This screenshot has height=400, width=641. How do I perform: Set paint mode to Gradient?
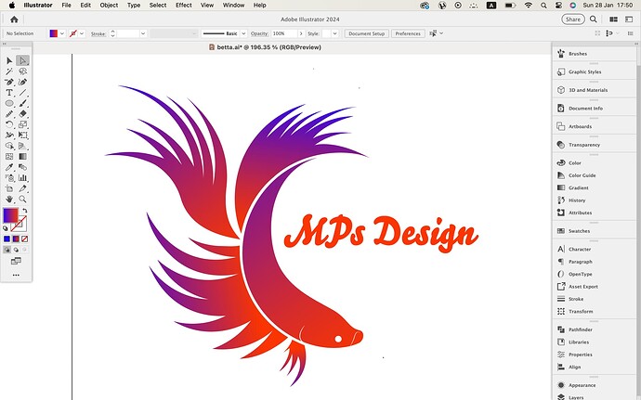[16, 239]
